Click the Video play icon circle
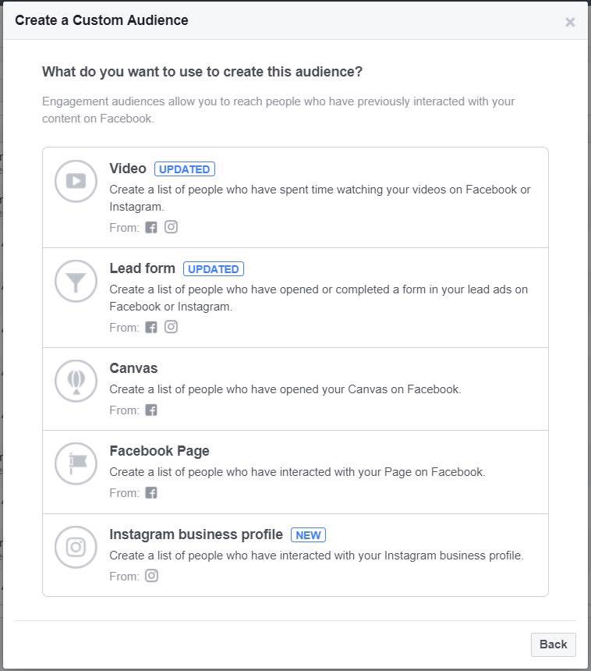This screenshot has width=591, height=671. click(x=76, y=181)
